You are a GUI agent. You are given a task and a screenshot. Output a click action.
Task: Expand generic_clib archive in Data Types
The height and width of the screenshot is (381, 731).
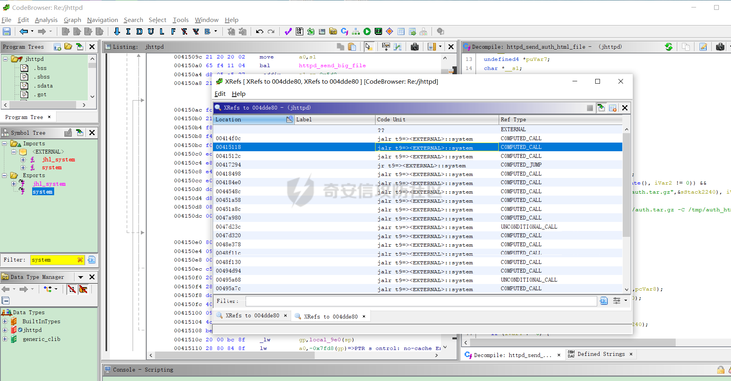tap(5, 339)
